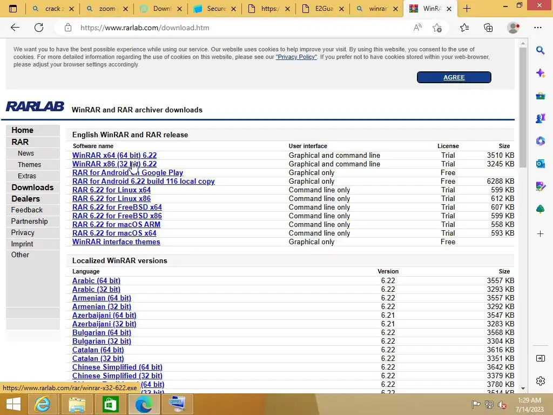Open Outlook in the sidebar
The height and width of the screenshot is (415, 553).
tap(540, 163)
